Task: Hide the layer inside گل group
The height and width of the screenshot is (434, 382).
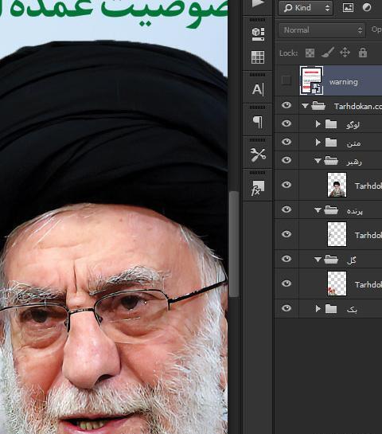Action: (x=286, y=283)
